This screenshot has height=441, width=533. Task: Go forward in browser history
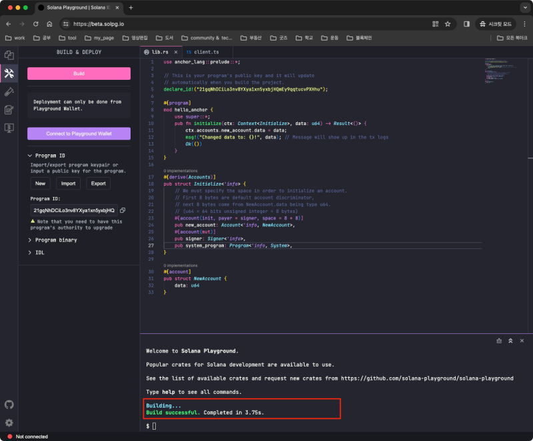(22, 24)
